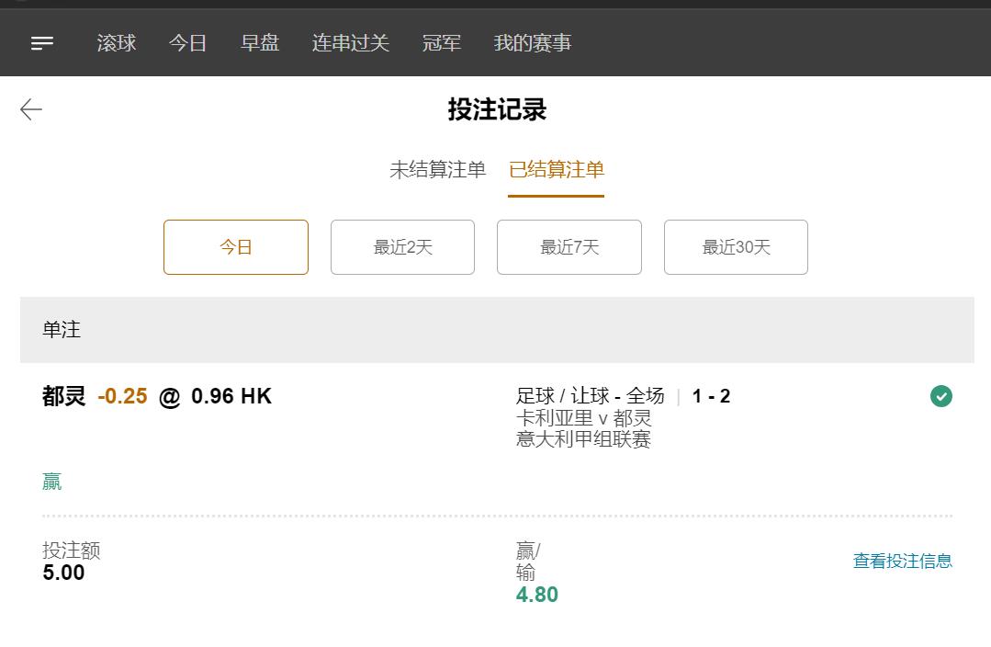This screenshot has height=647, width=991.
Task: Open 查看投注信息 link
Action: [x=902, y=561]
